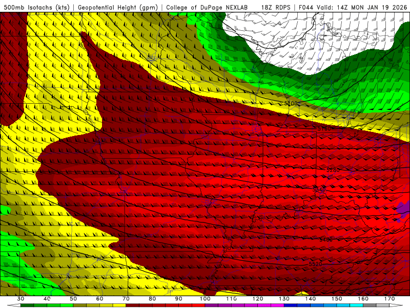The image size is (410, 308).
Task: Click the 'Geopotential Height (gpm)' header text
Action: [118, 7]
